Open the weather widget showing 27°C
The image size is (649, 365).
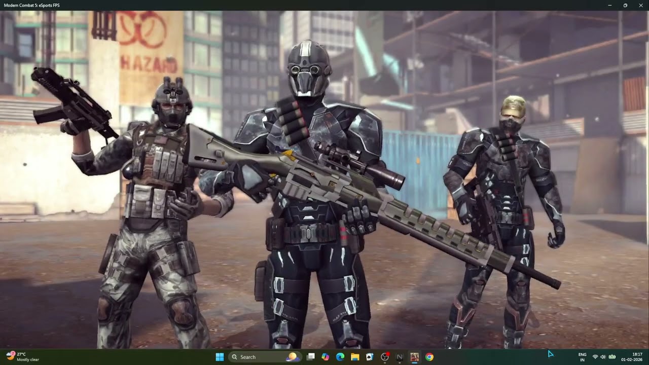23,357
